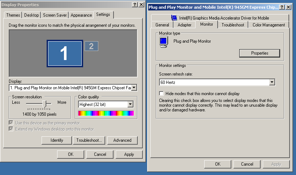The image size is (296, 175).
Task: Switch to the Themes tab
Action: click(13, 15)
